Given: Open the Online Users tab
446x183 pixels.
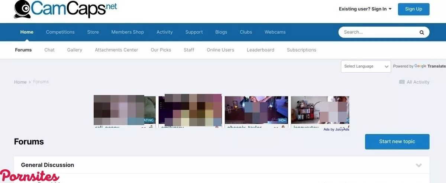Looking at the screenshot, I should [220, 50].
